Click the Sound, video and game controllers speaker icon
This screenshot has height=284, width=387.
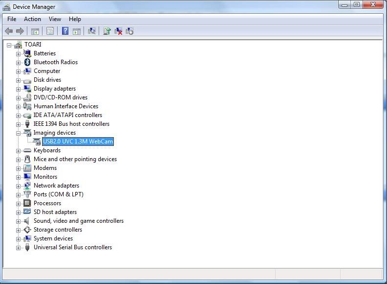click(27, 221)
